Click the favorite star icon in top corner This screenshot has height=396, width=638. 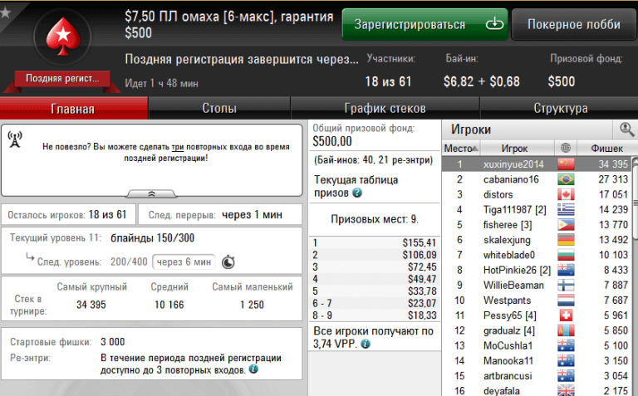click(x=7, y=7)
